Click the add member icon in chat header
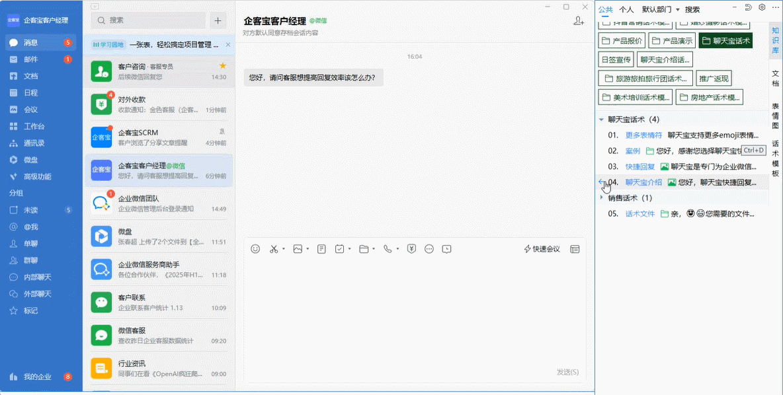783x395 pixels. 578,21
